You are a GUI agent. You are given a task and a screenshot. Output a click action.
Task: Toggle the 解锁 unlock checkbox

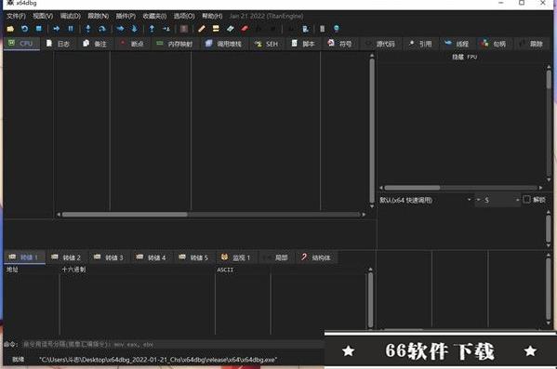(x=527, y=200)
